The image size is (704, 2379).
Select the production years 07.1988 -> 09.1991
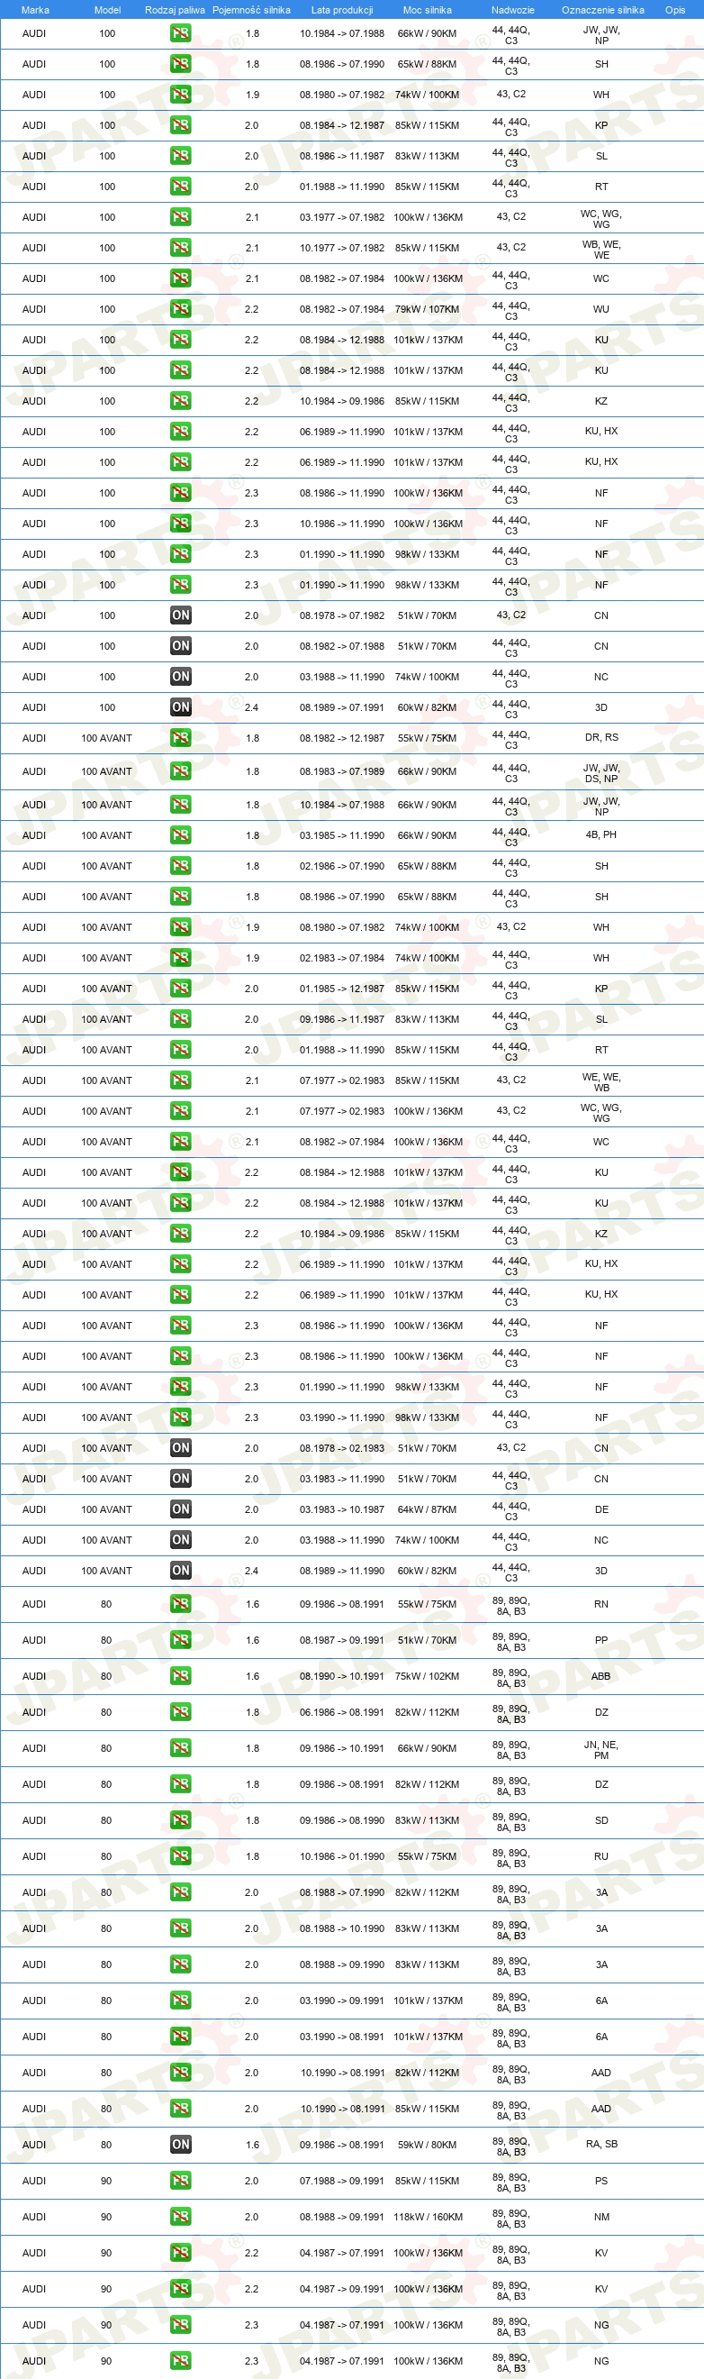[x=342, y=2181]
